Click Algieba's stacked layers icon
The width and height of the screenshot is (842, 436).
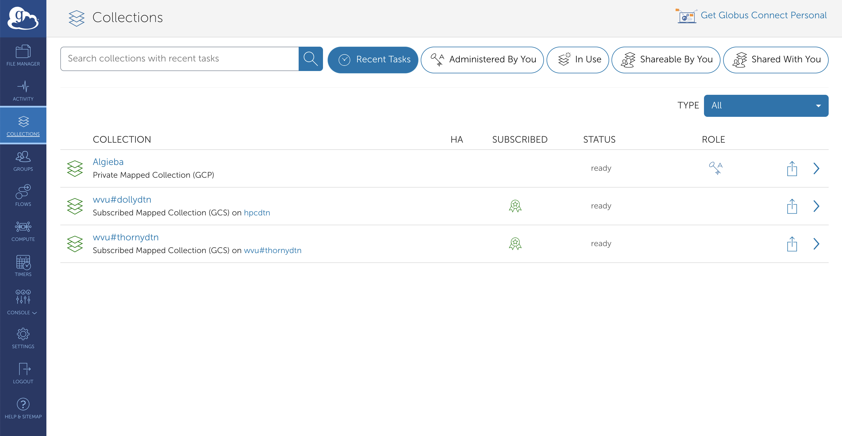click(x=75, y=169)
